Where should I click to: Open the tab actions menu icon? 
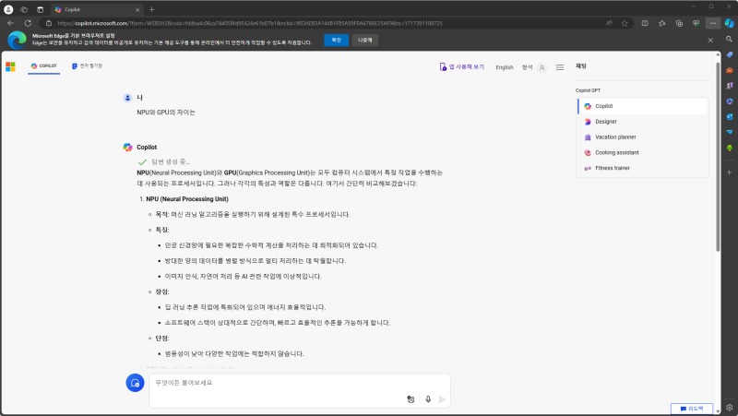tap(40, 9)
